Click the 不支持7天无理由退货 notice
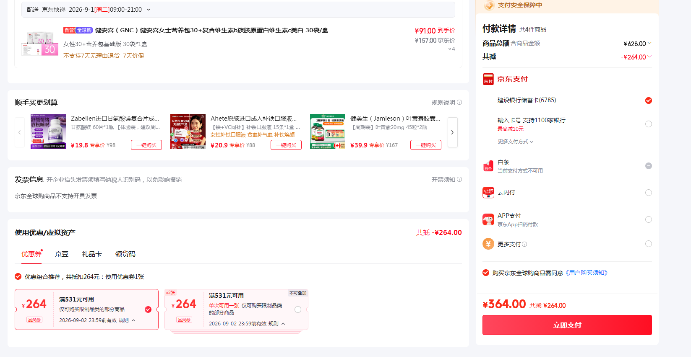The width and height of the screenshot is (691, 361). tap(91, 56)
